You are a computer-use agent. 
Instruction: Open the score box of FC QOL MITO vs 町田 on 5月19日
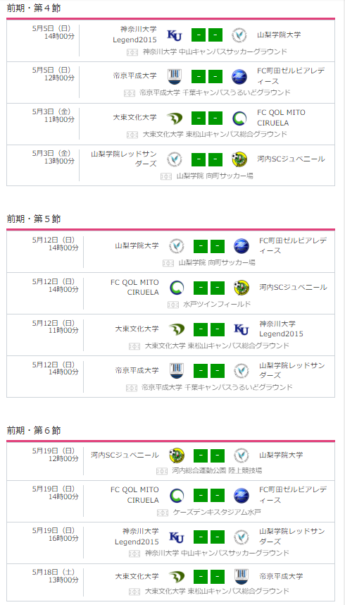tap(209, 496)
